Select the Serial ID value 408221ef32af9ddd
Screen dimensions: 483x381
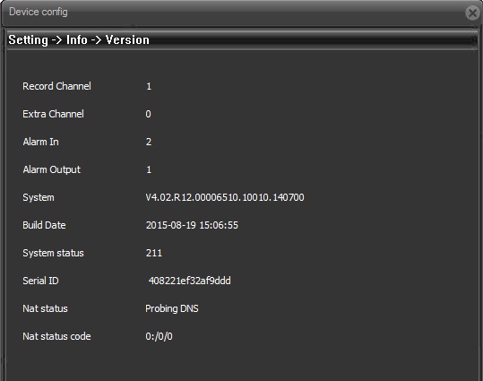click(189, 281)
